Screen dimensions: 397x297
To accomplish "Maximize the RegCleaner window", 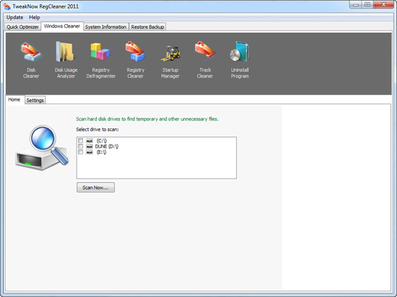I will coord(367,5).
